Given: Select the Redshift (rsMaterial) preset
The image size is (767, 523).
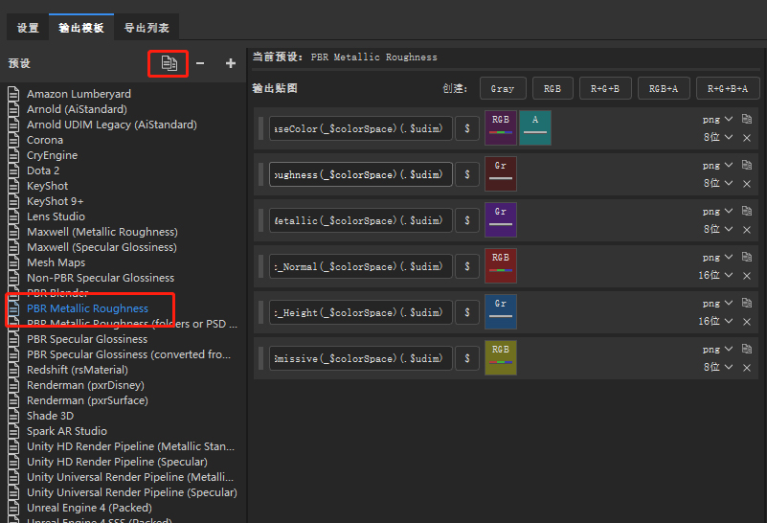Looking at the screenshot, I should click(x=78, y=370).
